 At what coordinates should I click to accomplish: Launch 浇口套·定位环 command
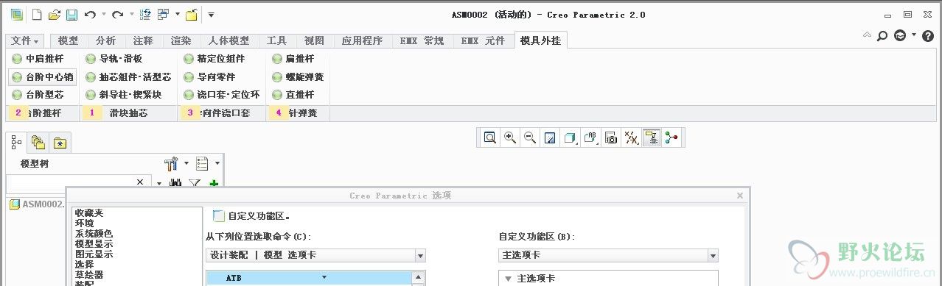[222, 95]
